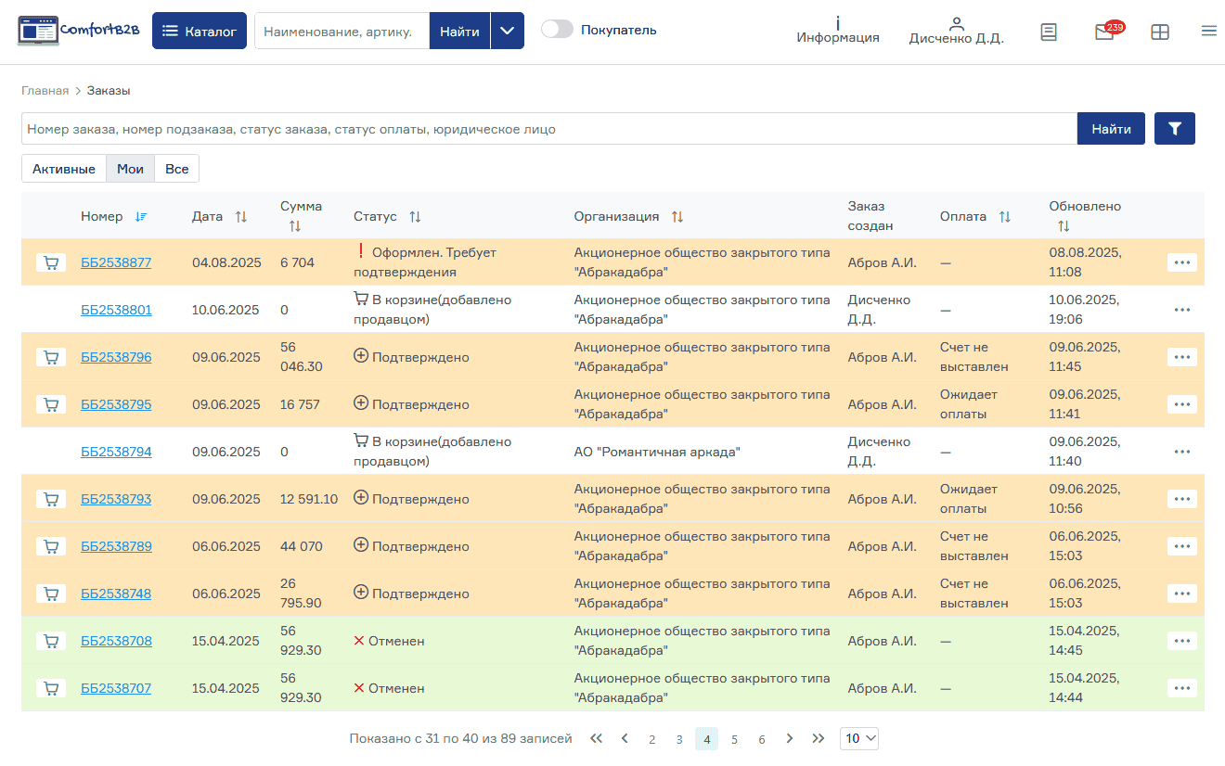Toggle the Покупатель switch
This screenshot has width=1225, height=766.
coord(557,30)
